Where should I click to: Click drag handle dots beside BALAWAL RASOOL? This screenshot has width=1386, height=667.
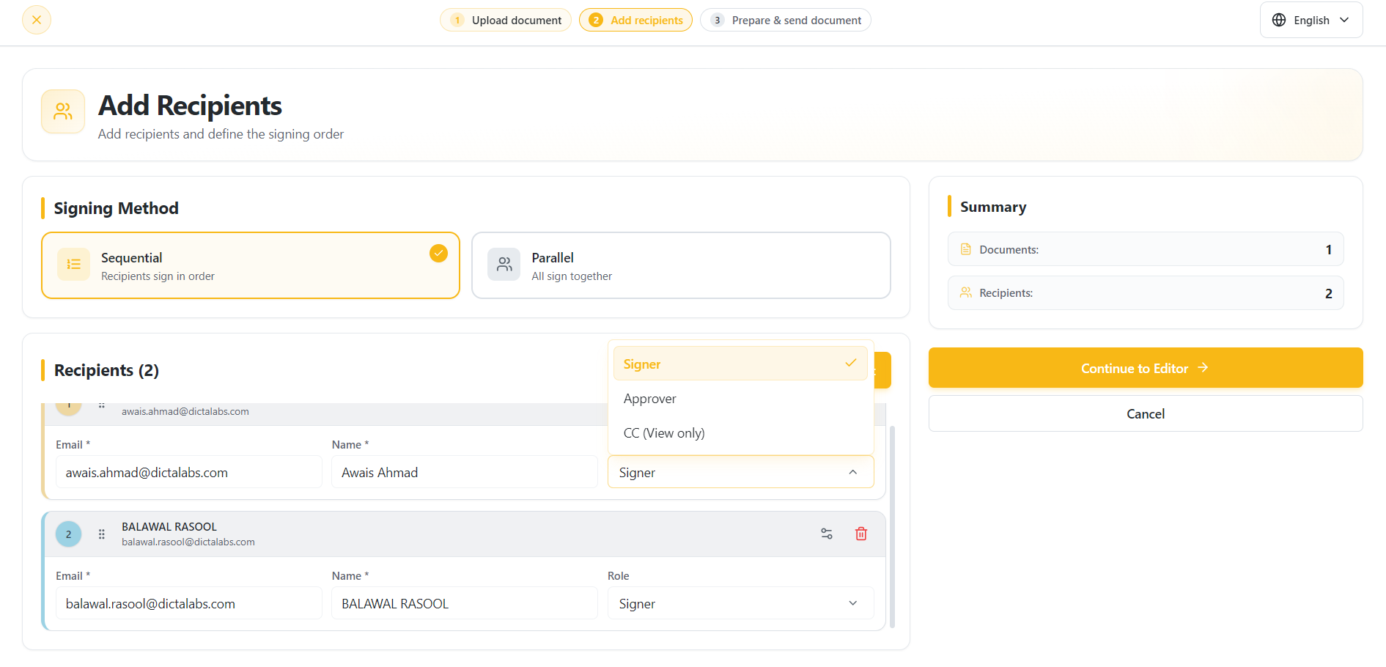tap(102, 534)
